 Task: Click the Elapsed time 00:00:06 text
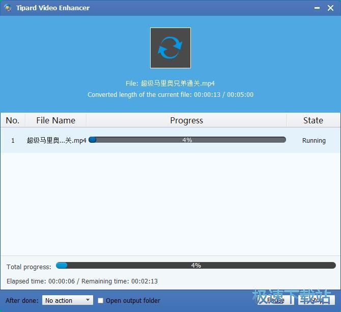pos(41,281)
